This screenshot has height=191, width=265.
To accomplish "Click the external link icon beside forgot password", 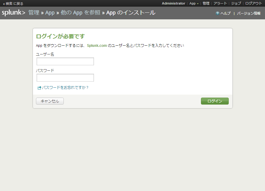I will (39, 88).
